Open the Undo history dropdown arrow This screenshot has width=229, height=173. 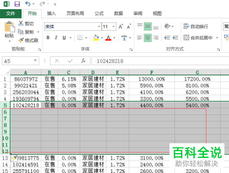point(33,4)
